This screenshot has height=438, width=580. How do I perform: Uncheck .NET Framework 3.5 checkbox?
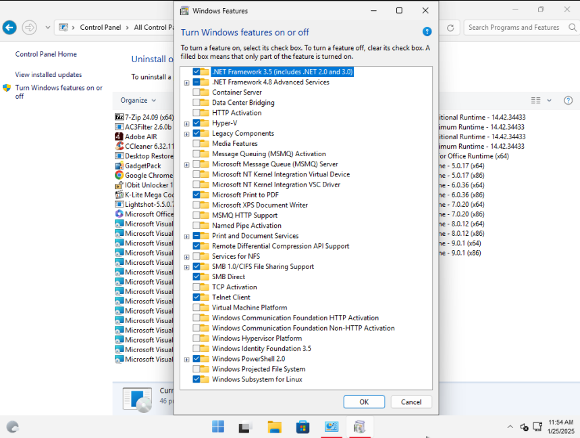point(196,72)
